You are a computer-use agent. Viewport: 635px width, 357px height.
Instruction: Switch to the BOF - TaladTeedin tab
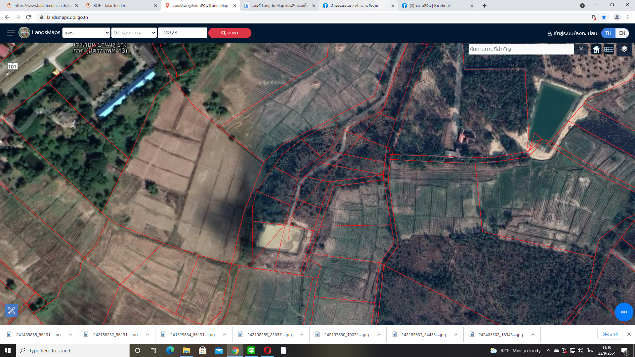[120, 6]
